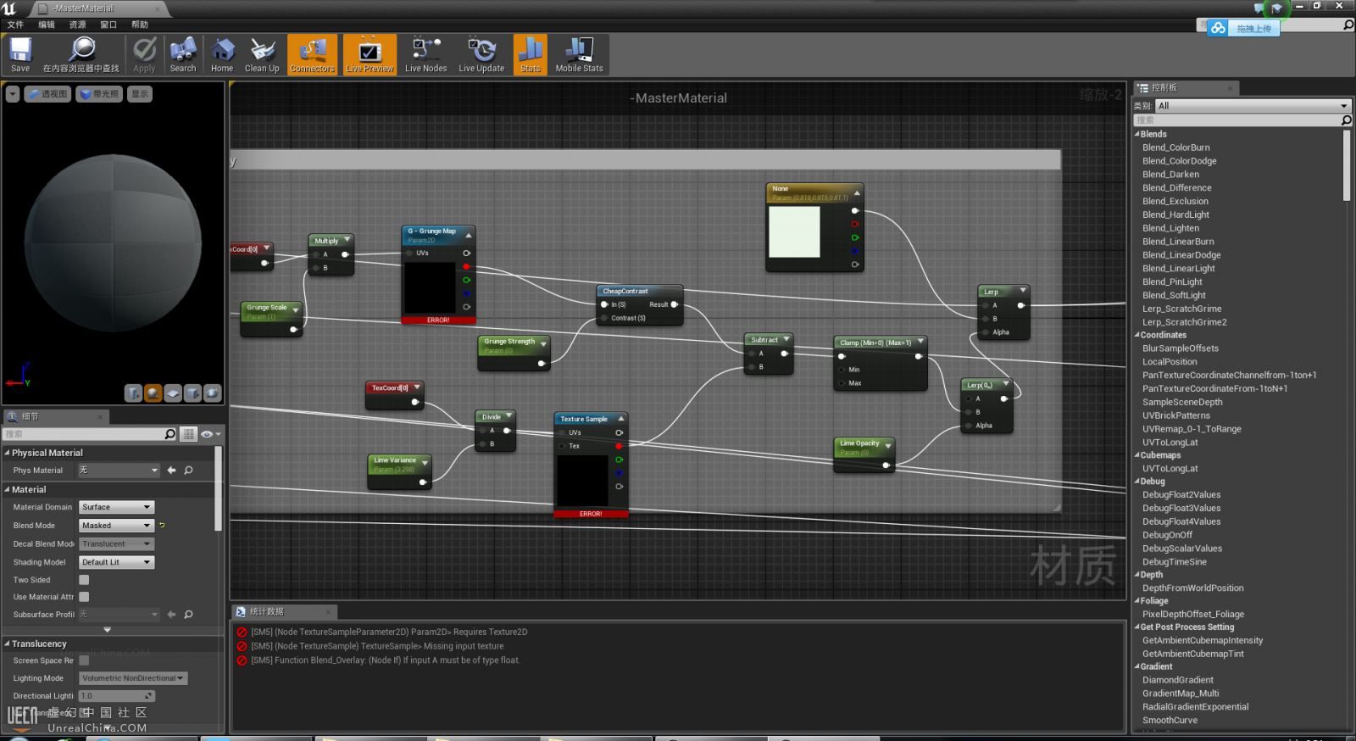Open the Material Domain Surface dropdown
The width and height of the screenshot is (1356, 741).
point(116,507)
